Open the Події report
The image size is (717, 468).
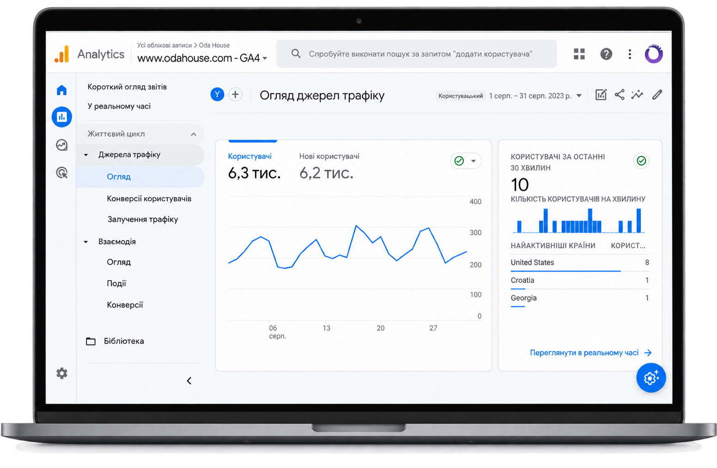(x=116, y=284)
